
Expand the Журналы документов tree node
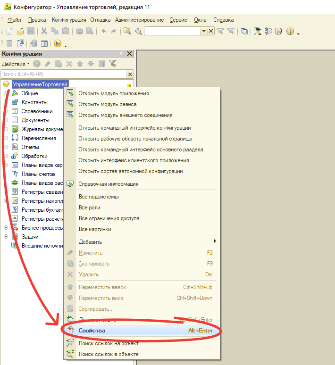click(6, 129)
